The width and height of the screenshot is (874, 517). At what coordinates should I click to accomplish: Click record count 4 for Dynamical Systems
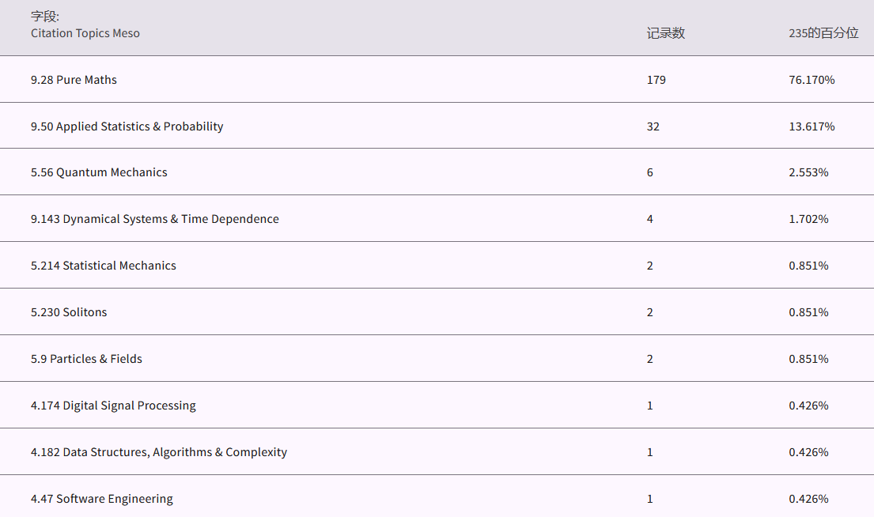pyautogui.click(x=650, y=219)
